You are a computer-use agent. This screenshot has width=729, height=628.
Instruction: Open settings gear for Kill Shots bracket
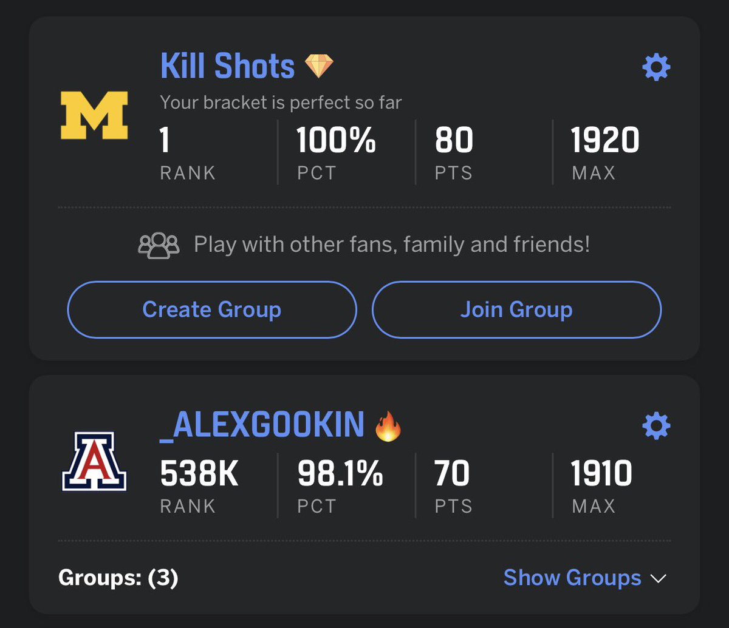point(656,67)
